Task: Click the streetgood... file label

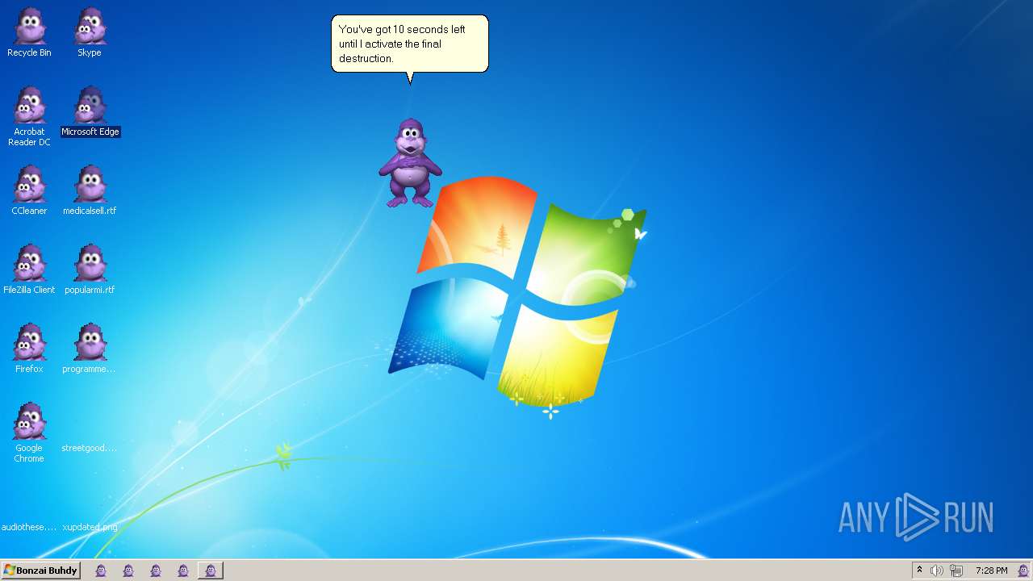Action: point(89,448)
